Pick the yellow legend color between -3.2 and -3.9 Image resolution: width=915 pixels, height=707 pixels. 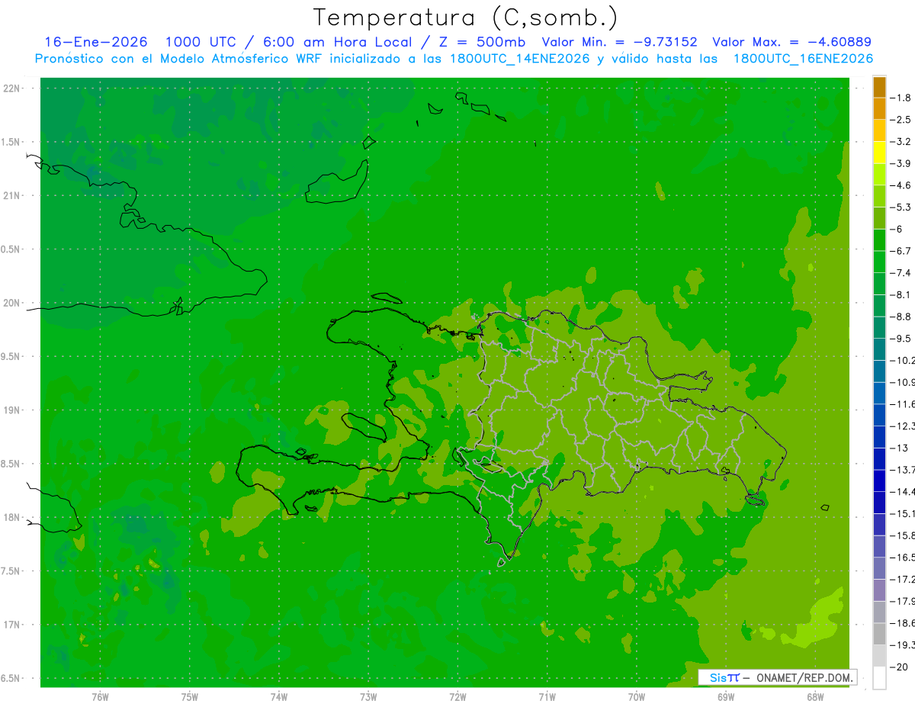coord(879,153)
